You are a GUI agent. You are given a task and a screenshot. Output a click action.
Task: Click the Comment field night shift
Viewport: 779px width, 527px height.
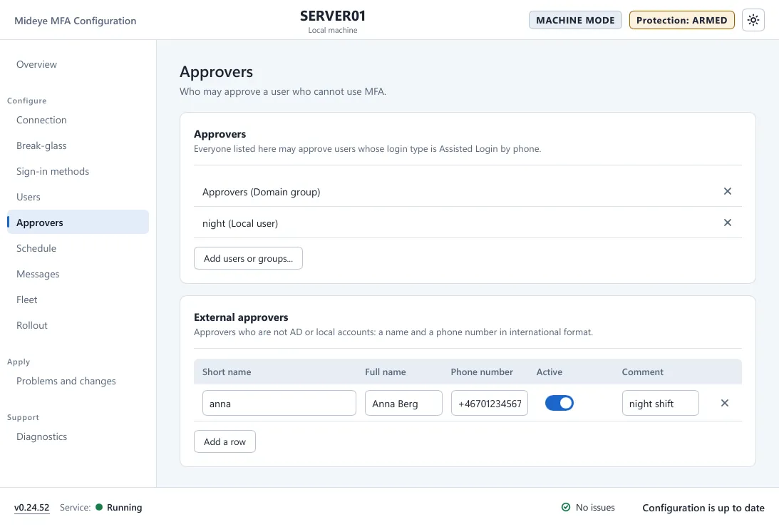[x=660, y=403]
